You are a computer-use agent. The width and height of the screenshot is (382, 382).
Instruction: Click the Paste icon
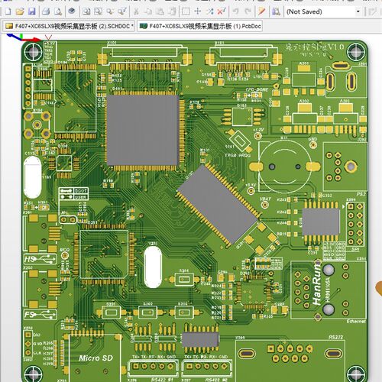160,11
